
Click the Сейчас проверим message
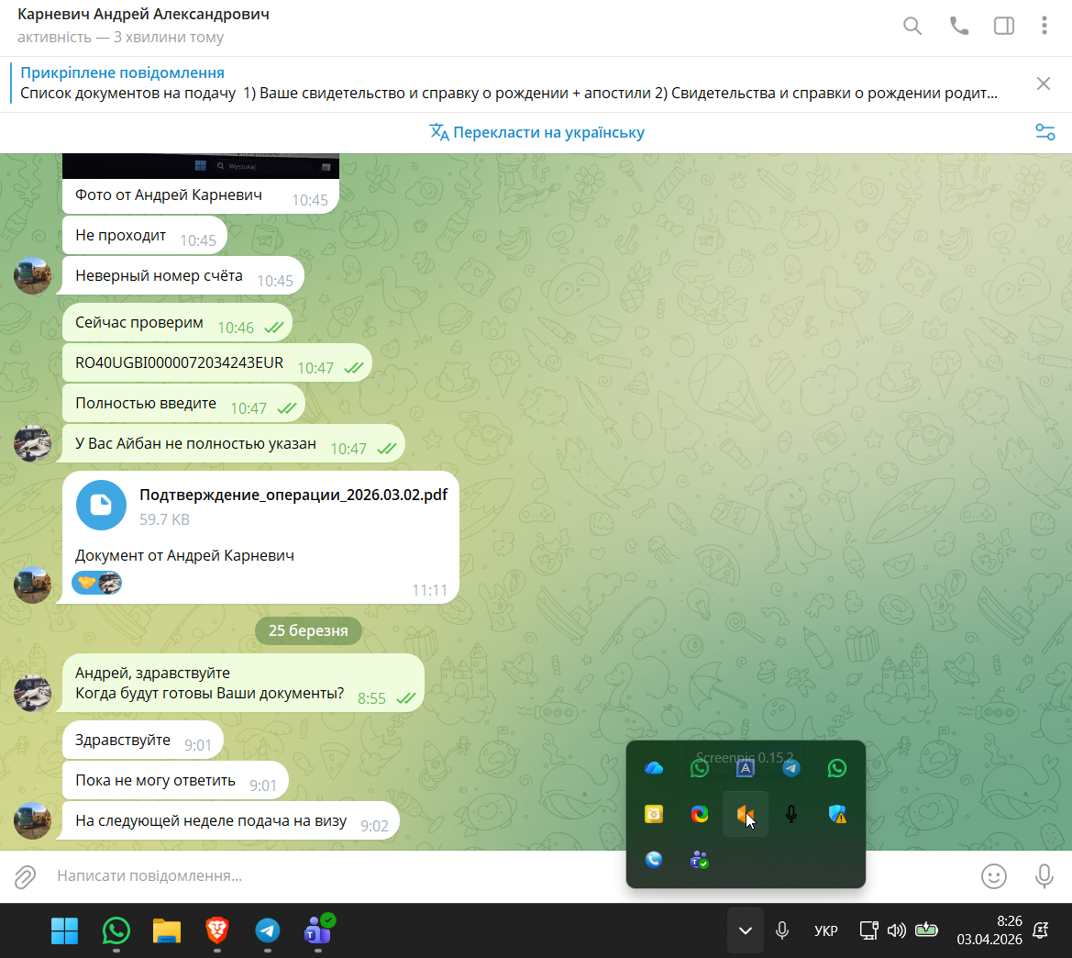pos(177,323)
